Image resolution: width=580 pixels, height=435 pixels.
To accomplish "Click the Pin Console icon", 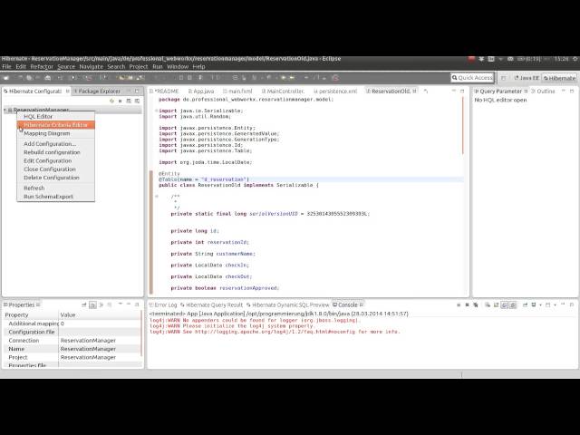I will (525, 304).
